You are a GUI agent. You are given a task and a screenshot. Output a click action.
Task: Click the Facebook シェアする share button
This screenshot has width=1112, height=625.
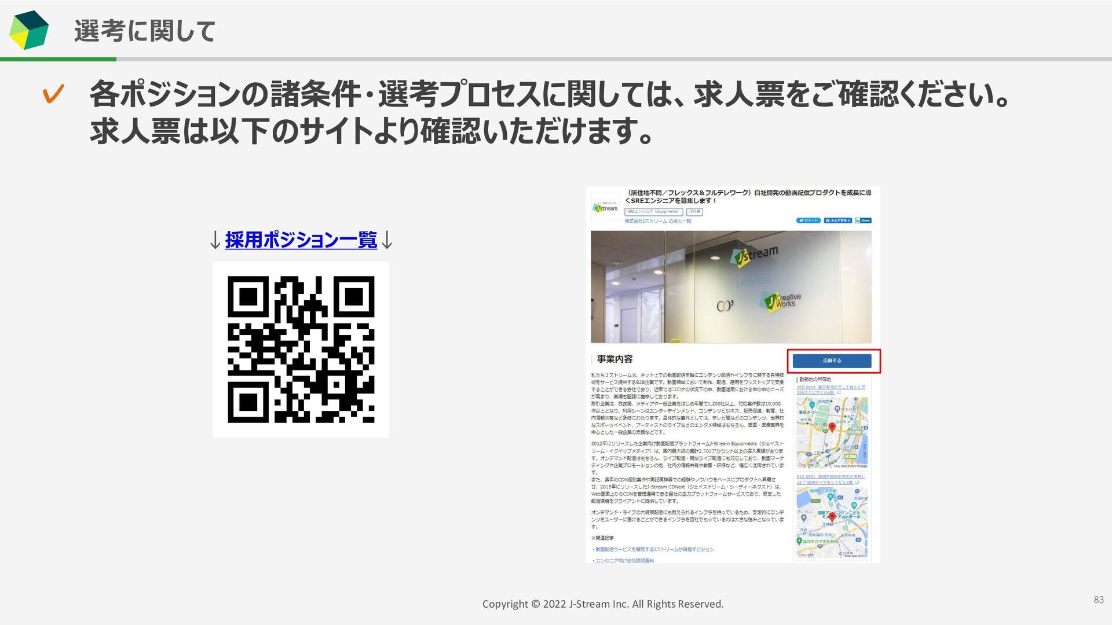pos(837,220)
